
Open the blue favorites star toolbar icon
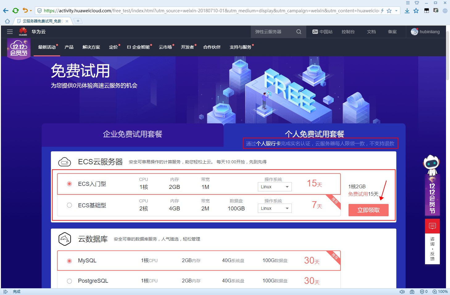[x=416, y=11]
